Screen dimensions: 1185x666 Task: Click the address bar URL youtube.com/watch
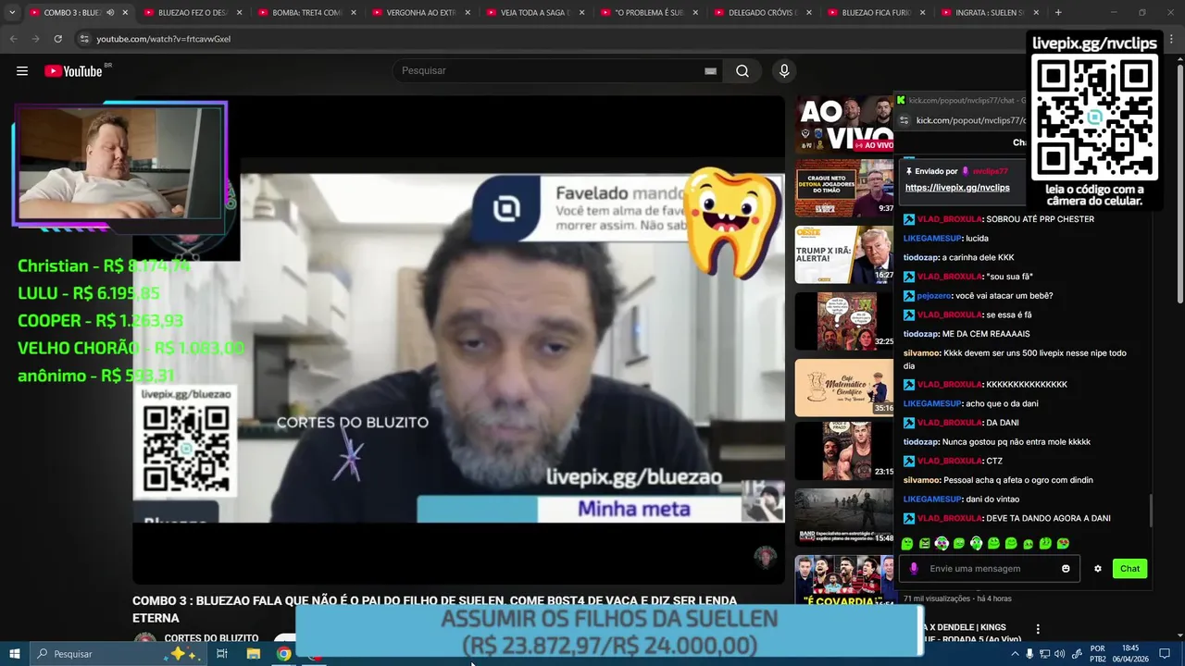(163, 39)
